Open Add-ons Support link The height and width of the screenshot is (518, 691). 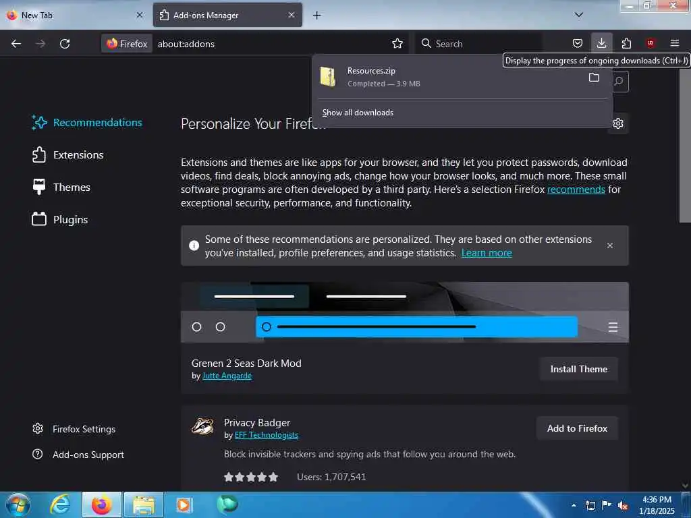(x=78, y=455)
